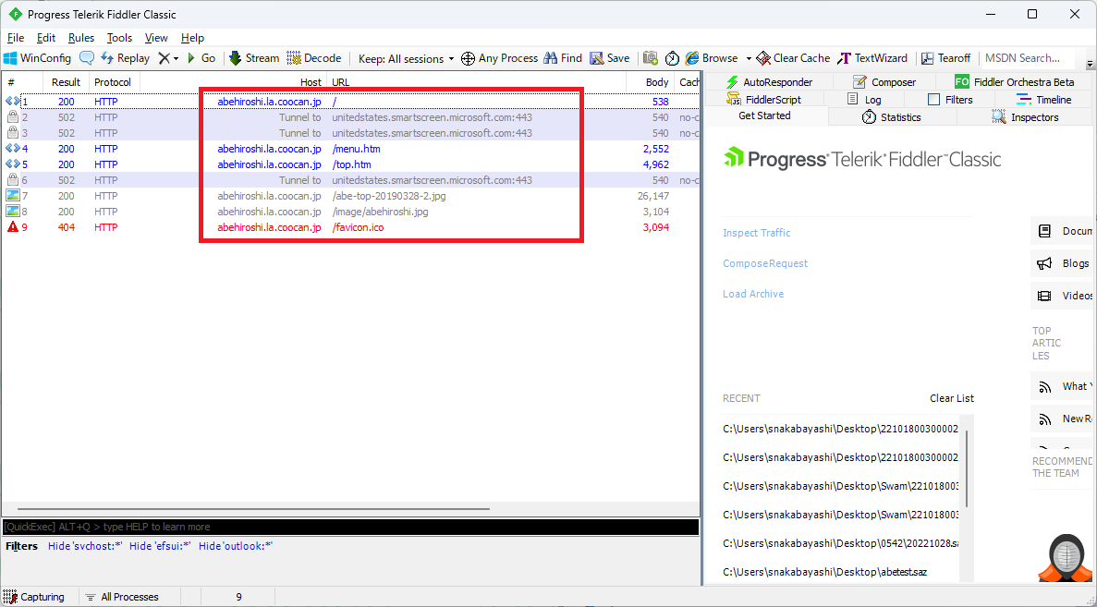Click the Inspect Traffic link
The height and width of the screenshot is (607, 1097).
pos(756,233)
